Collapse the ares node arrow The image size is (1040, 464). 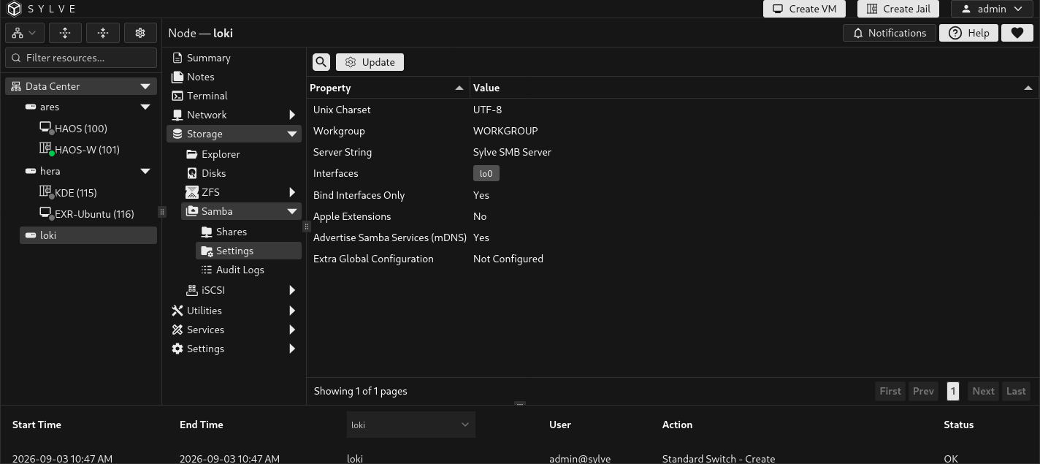point(145,107)
